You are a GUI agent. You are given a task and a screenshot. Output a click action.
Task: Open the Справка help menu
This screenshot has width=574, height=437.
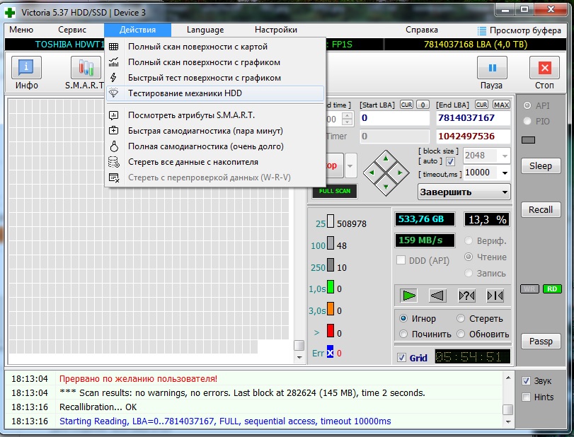(x=421, y=30)
